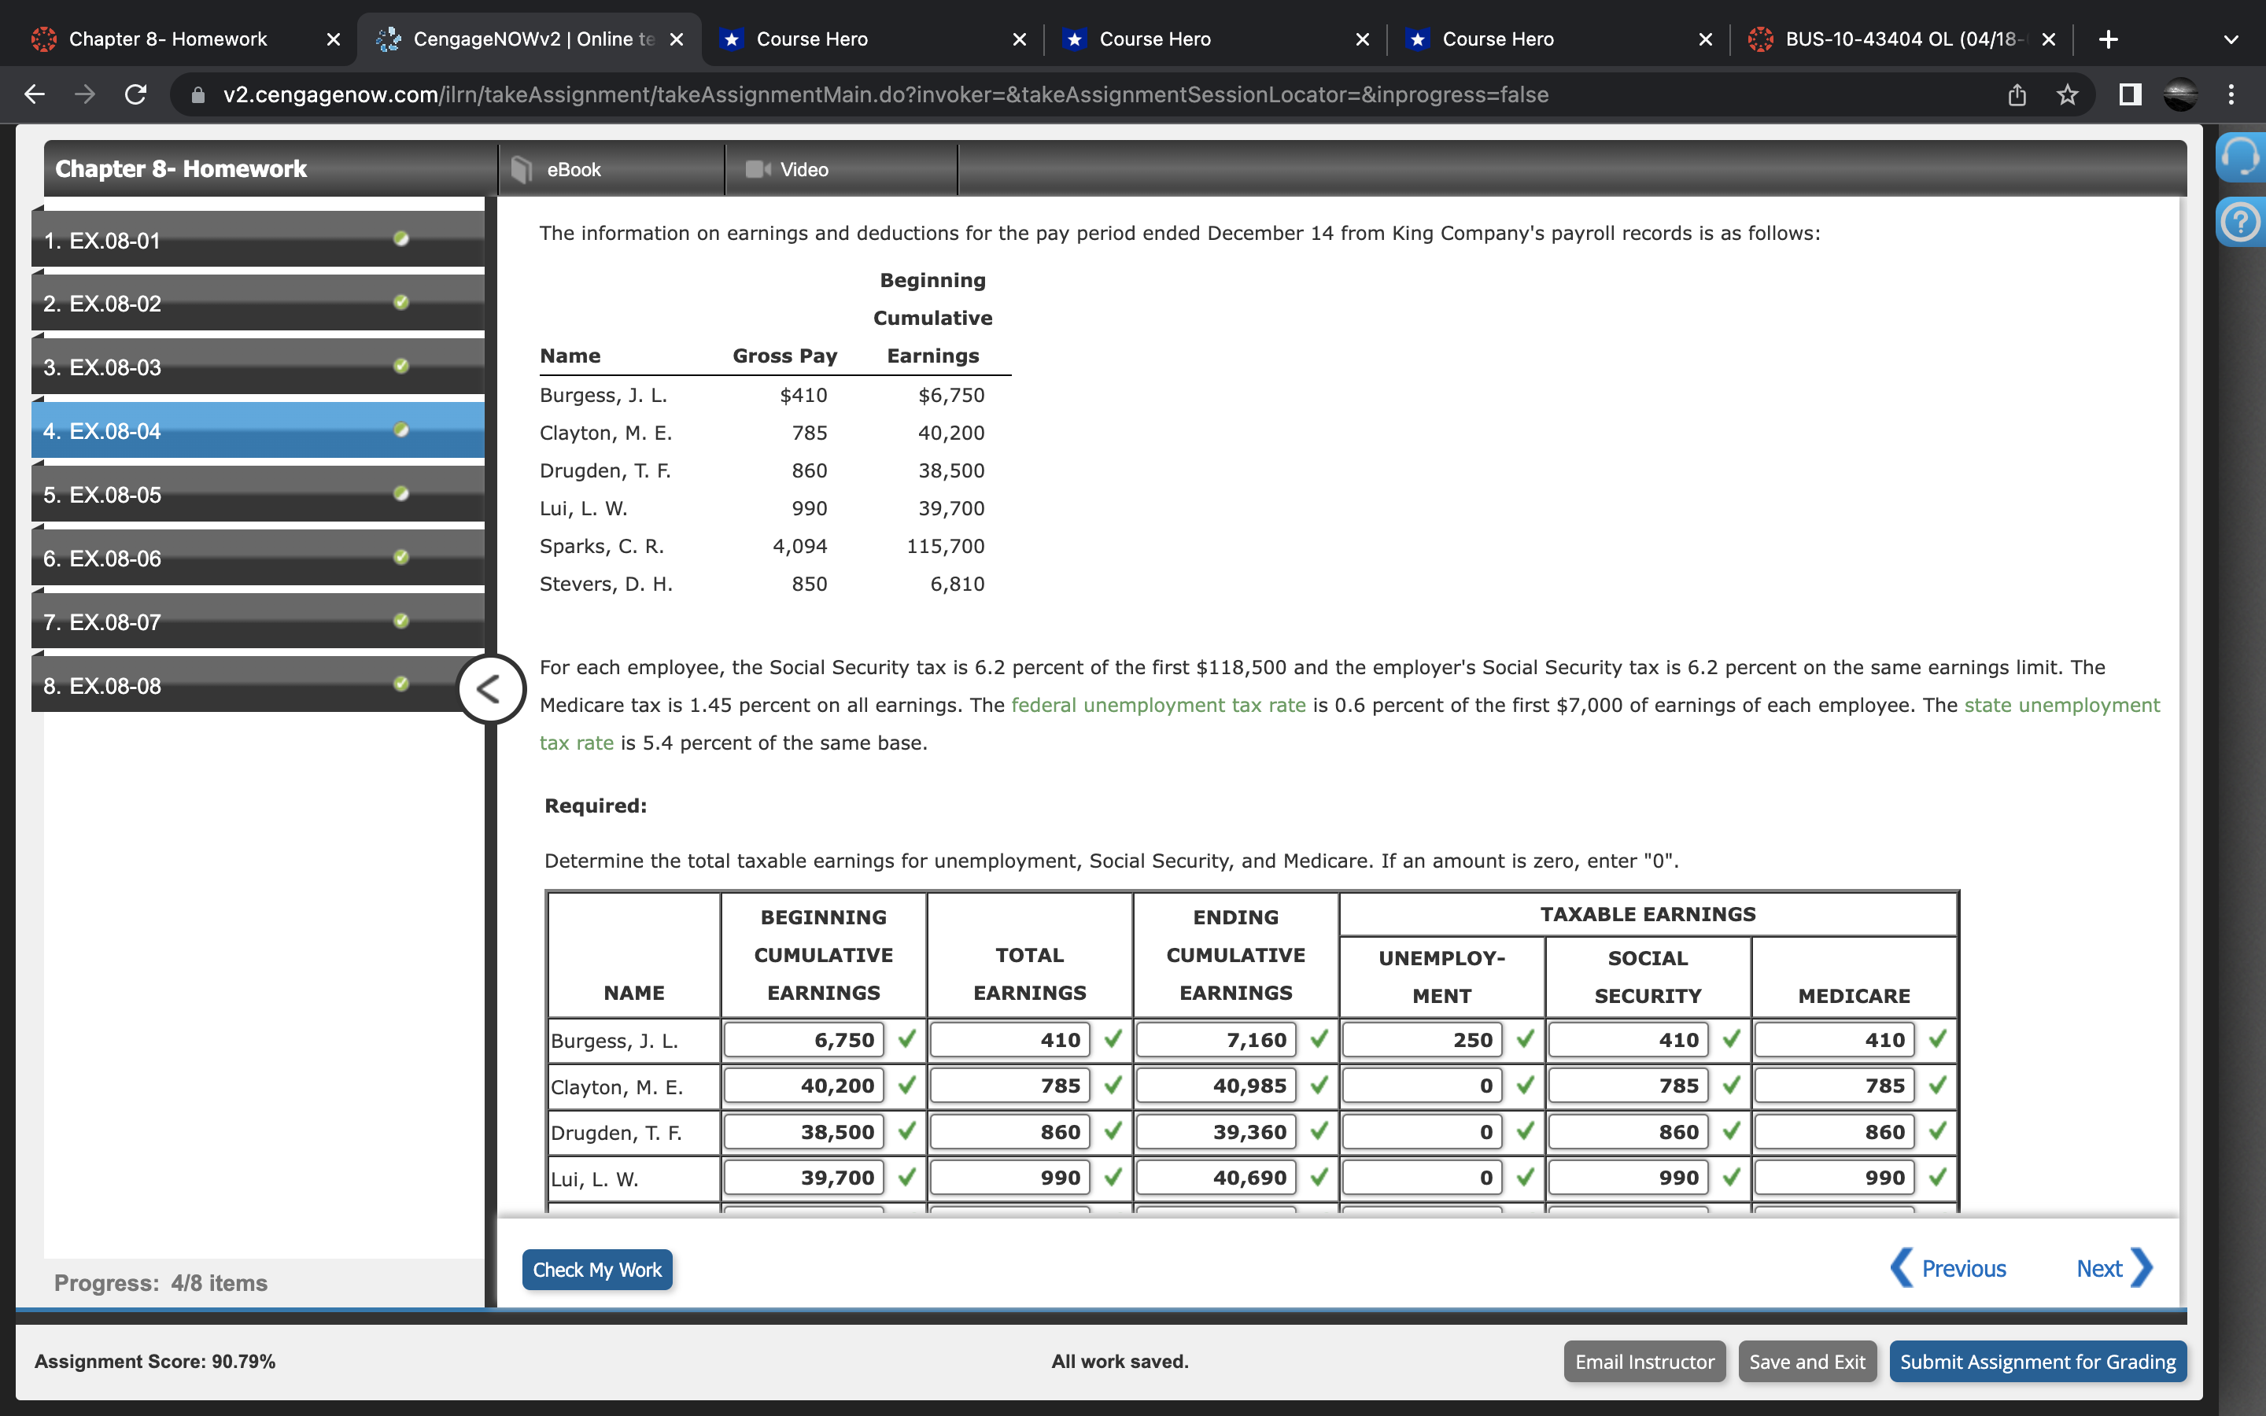The image size is (2266, 1416).
Task: Go to Previous question
Action: point(1950,1269)
